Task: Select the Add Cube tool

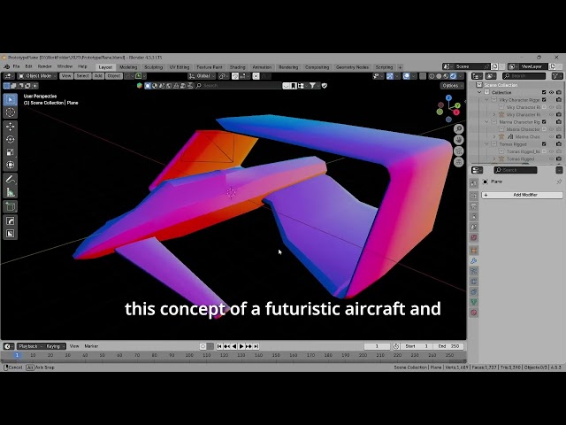Action: [10, 206]
